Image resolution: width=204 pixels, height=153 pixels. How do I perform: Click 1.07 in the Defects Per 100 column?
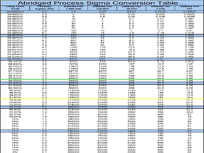coord(190,64)
